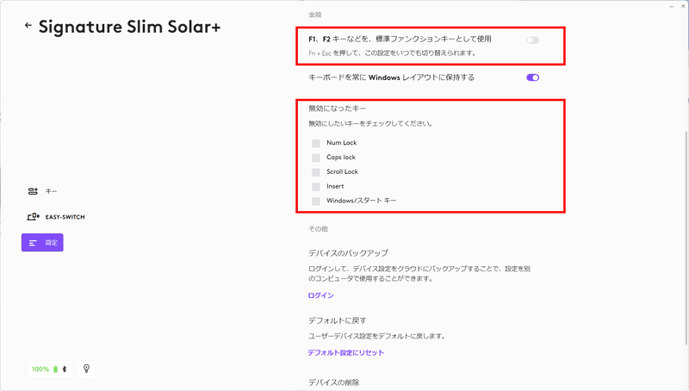Tick the Caps lock checkbox
Image resolution: width=689 pixels, height=391 pixels.
coord(316,158)
